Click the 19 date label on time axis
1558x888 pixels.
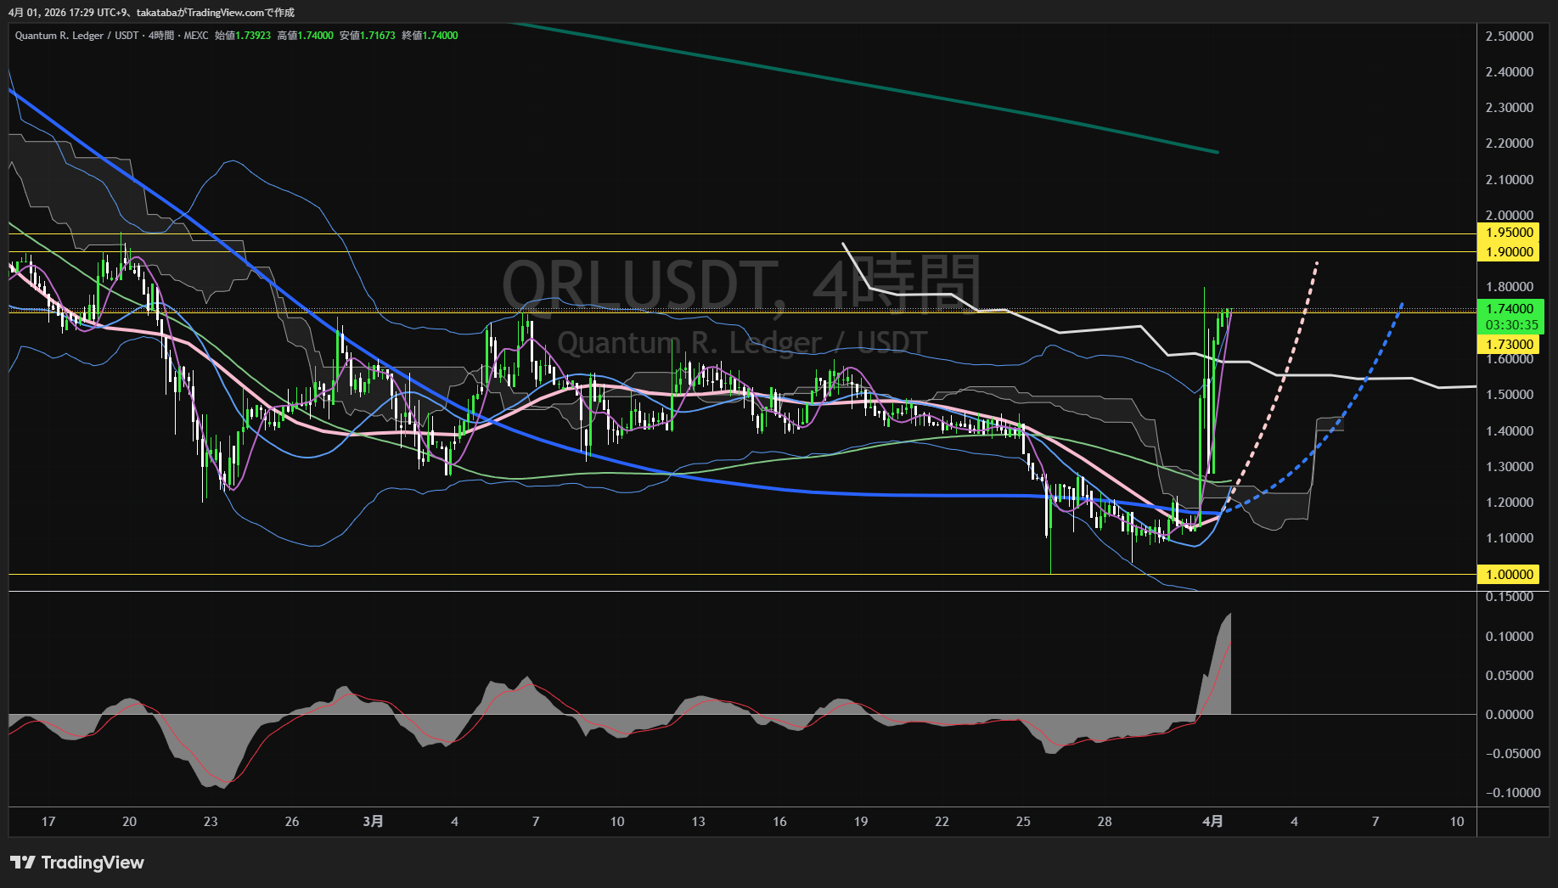(x=861, y=822)
